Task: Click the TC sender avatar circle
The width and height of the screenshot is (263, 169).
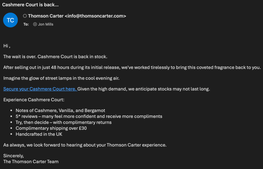Action: click(10, 20)
